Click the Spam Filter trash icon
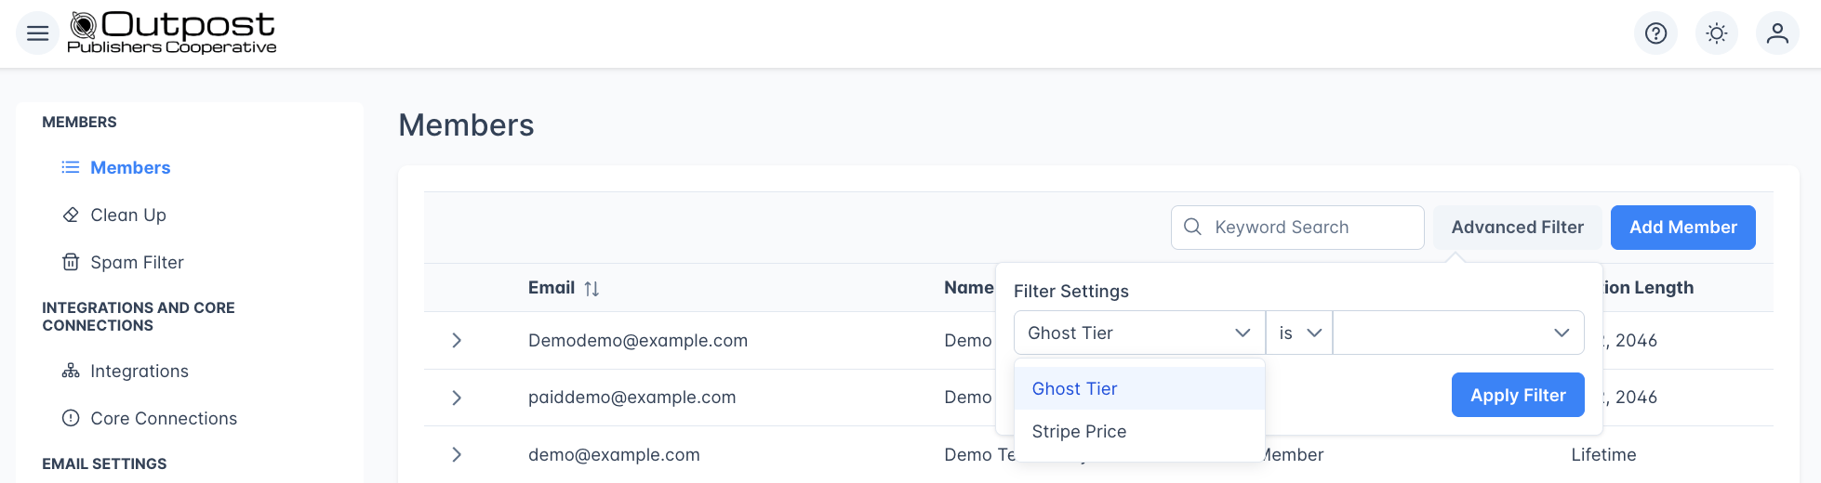This screenshot has width=1821, height=483. coord(71,262)
